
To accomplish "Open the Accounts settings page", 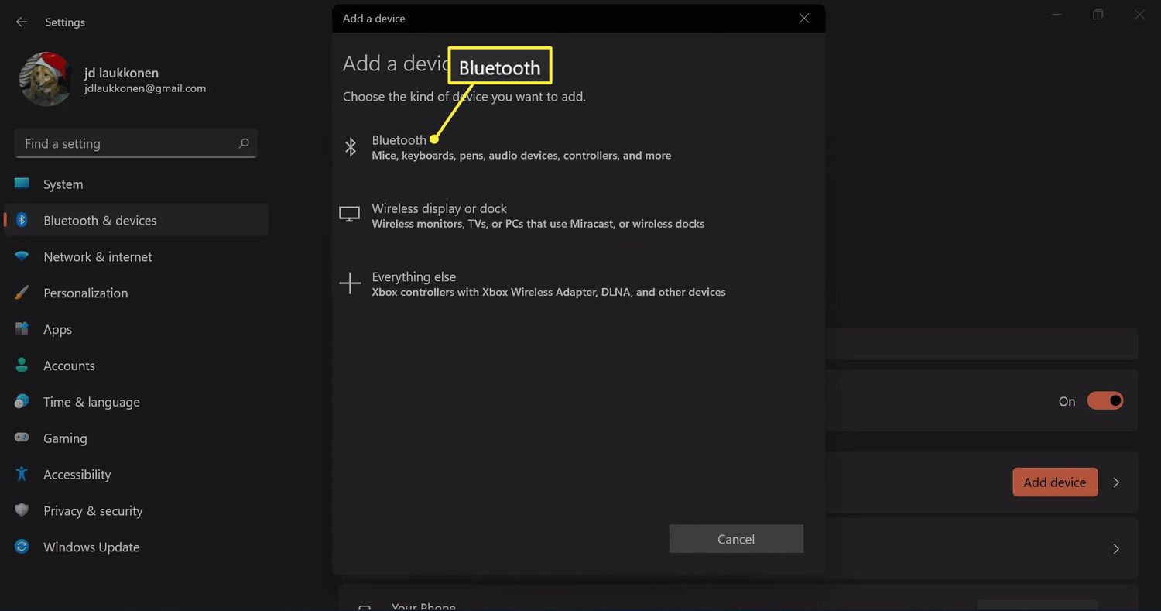I will point(69,366).
